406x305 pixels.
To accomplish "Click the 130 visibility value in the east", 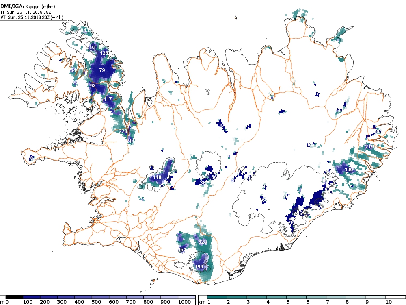I will coord(349,170).
